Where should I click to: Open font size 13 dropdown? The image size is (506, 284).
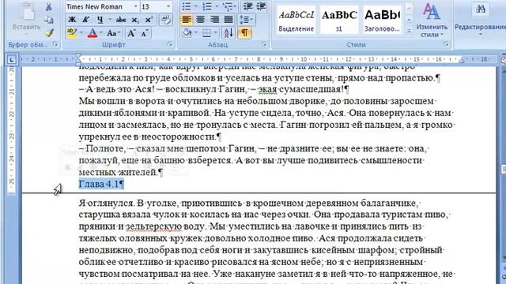tap(168, 6)
